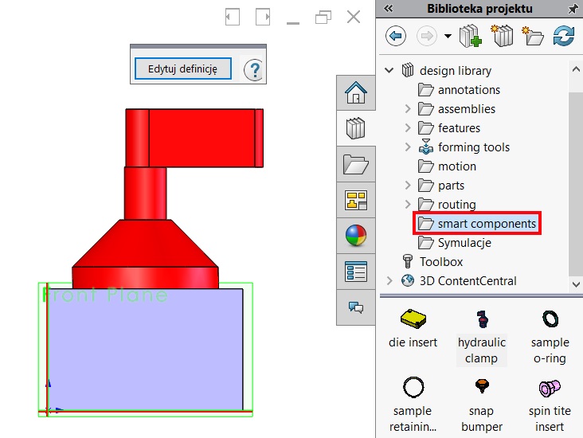Collapse the design library tree node
Viewport: 583px width, 438px height.
[x=389, y=70]
